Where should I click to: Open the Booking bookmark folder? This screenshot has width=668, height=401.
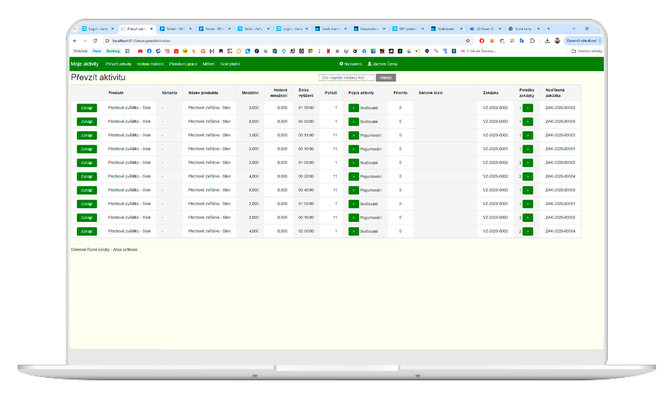coord(113,51)
